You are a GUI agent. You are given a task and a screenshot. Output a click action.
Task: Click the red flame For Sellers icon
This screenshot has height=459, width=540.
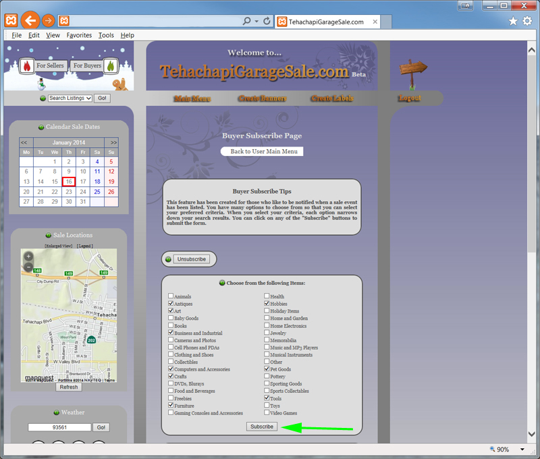27,65
